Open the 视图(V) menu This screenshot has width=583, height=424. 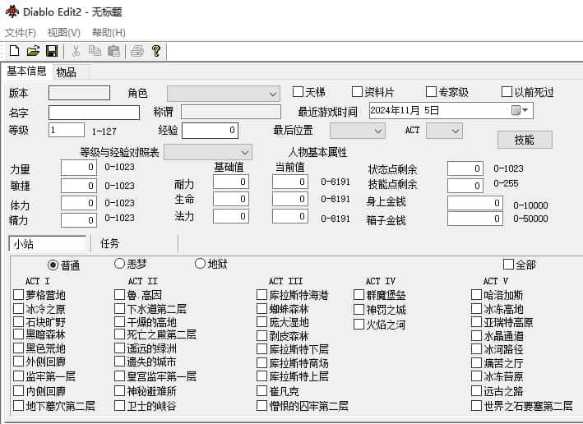point(63,33)
